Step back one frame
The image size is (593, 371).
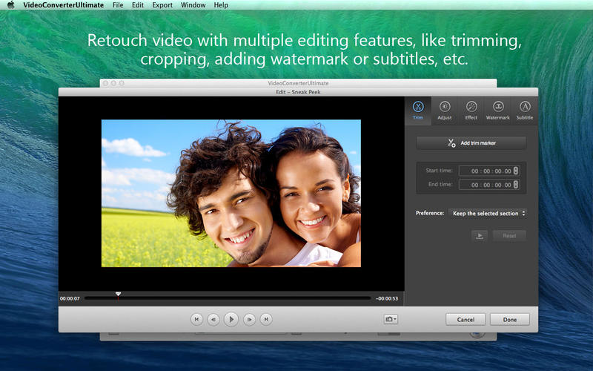tap(213, 319)
